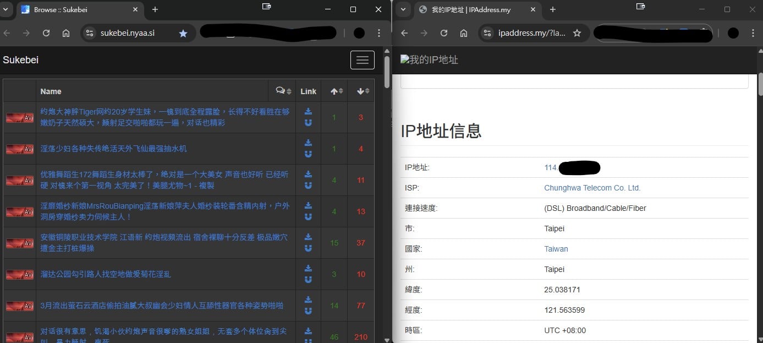Focus the sukebei.nyaa.si address bar
The height and width of the screenshot is (343, 763).
[x=138, y=33]
